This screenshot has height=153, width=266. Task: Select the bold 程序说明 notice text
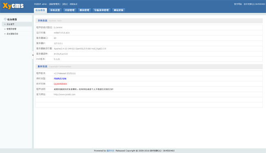83,89
